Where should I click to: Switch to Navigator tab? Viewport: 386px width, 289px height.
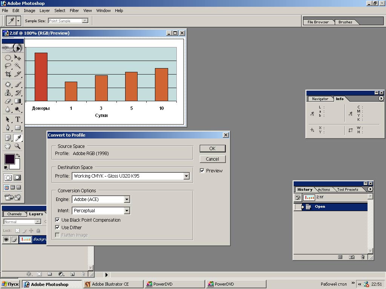(x=320, y=99)
